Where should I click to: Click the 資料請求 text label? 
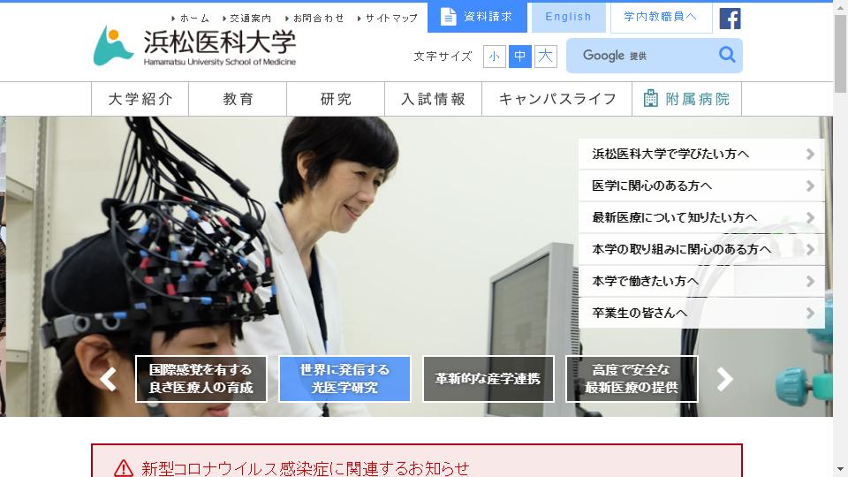(488, 17)
